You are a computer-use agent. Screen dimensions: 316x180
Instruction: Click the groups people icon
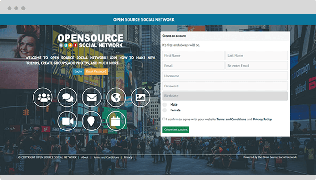point(43,97)
